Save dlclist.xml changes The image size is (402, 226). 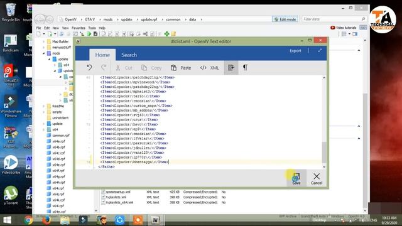[296, 178]
